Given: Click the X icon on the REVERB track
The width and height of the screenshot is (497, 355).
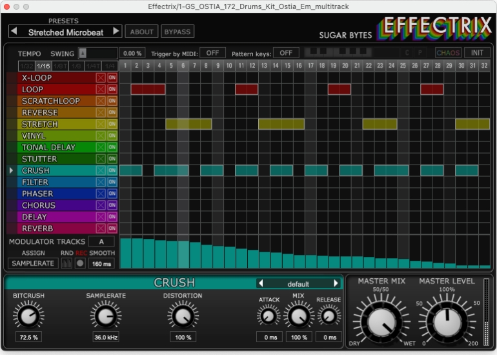Looking at the screenshot, I should point(101,228).
